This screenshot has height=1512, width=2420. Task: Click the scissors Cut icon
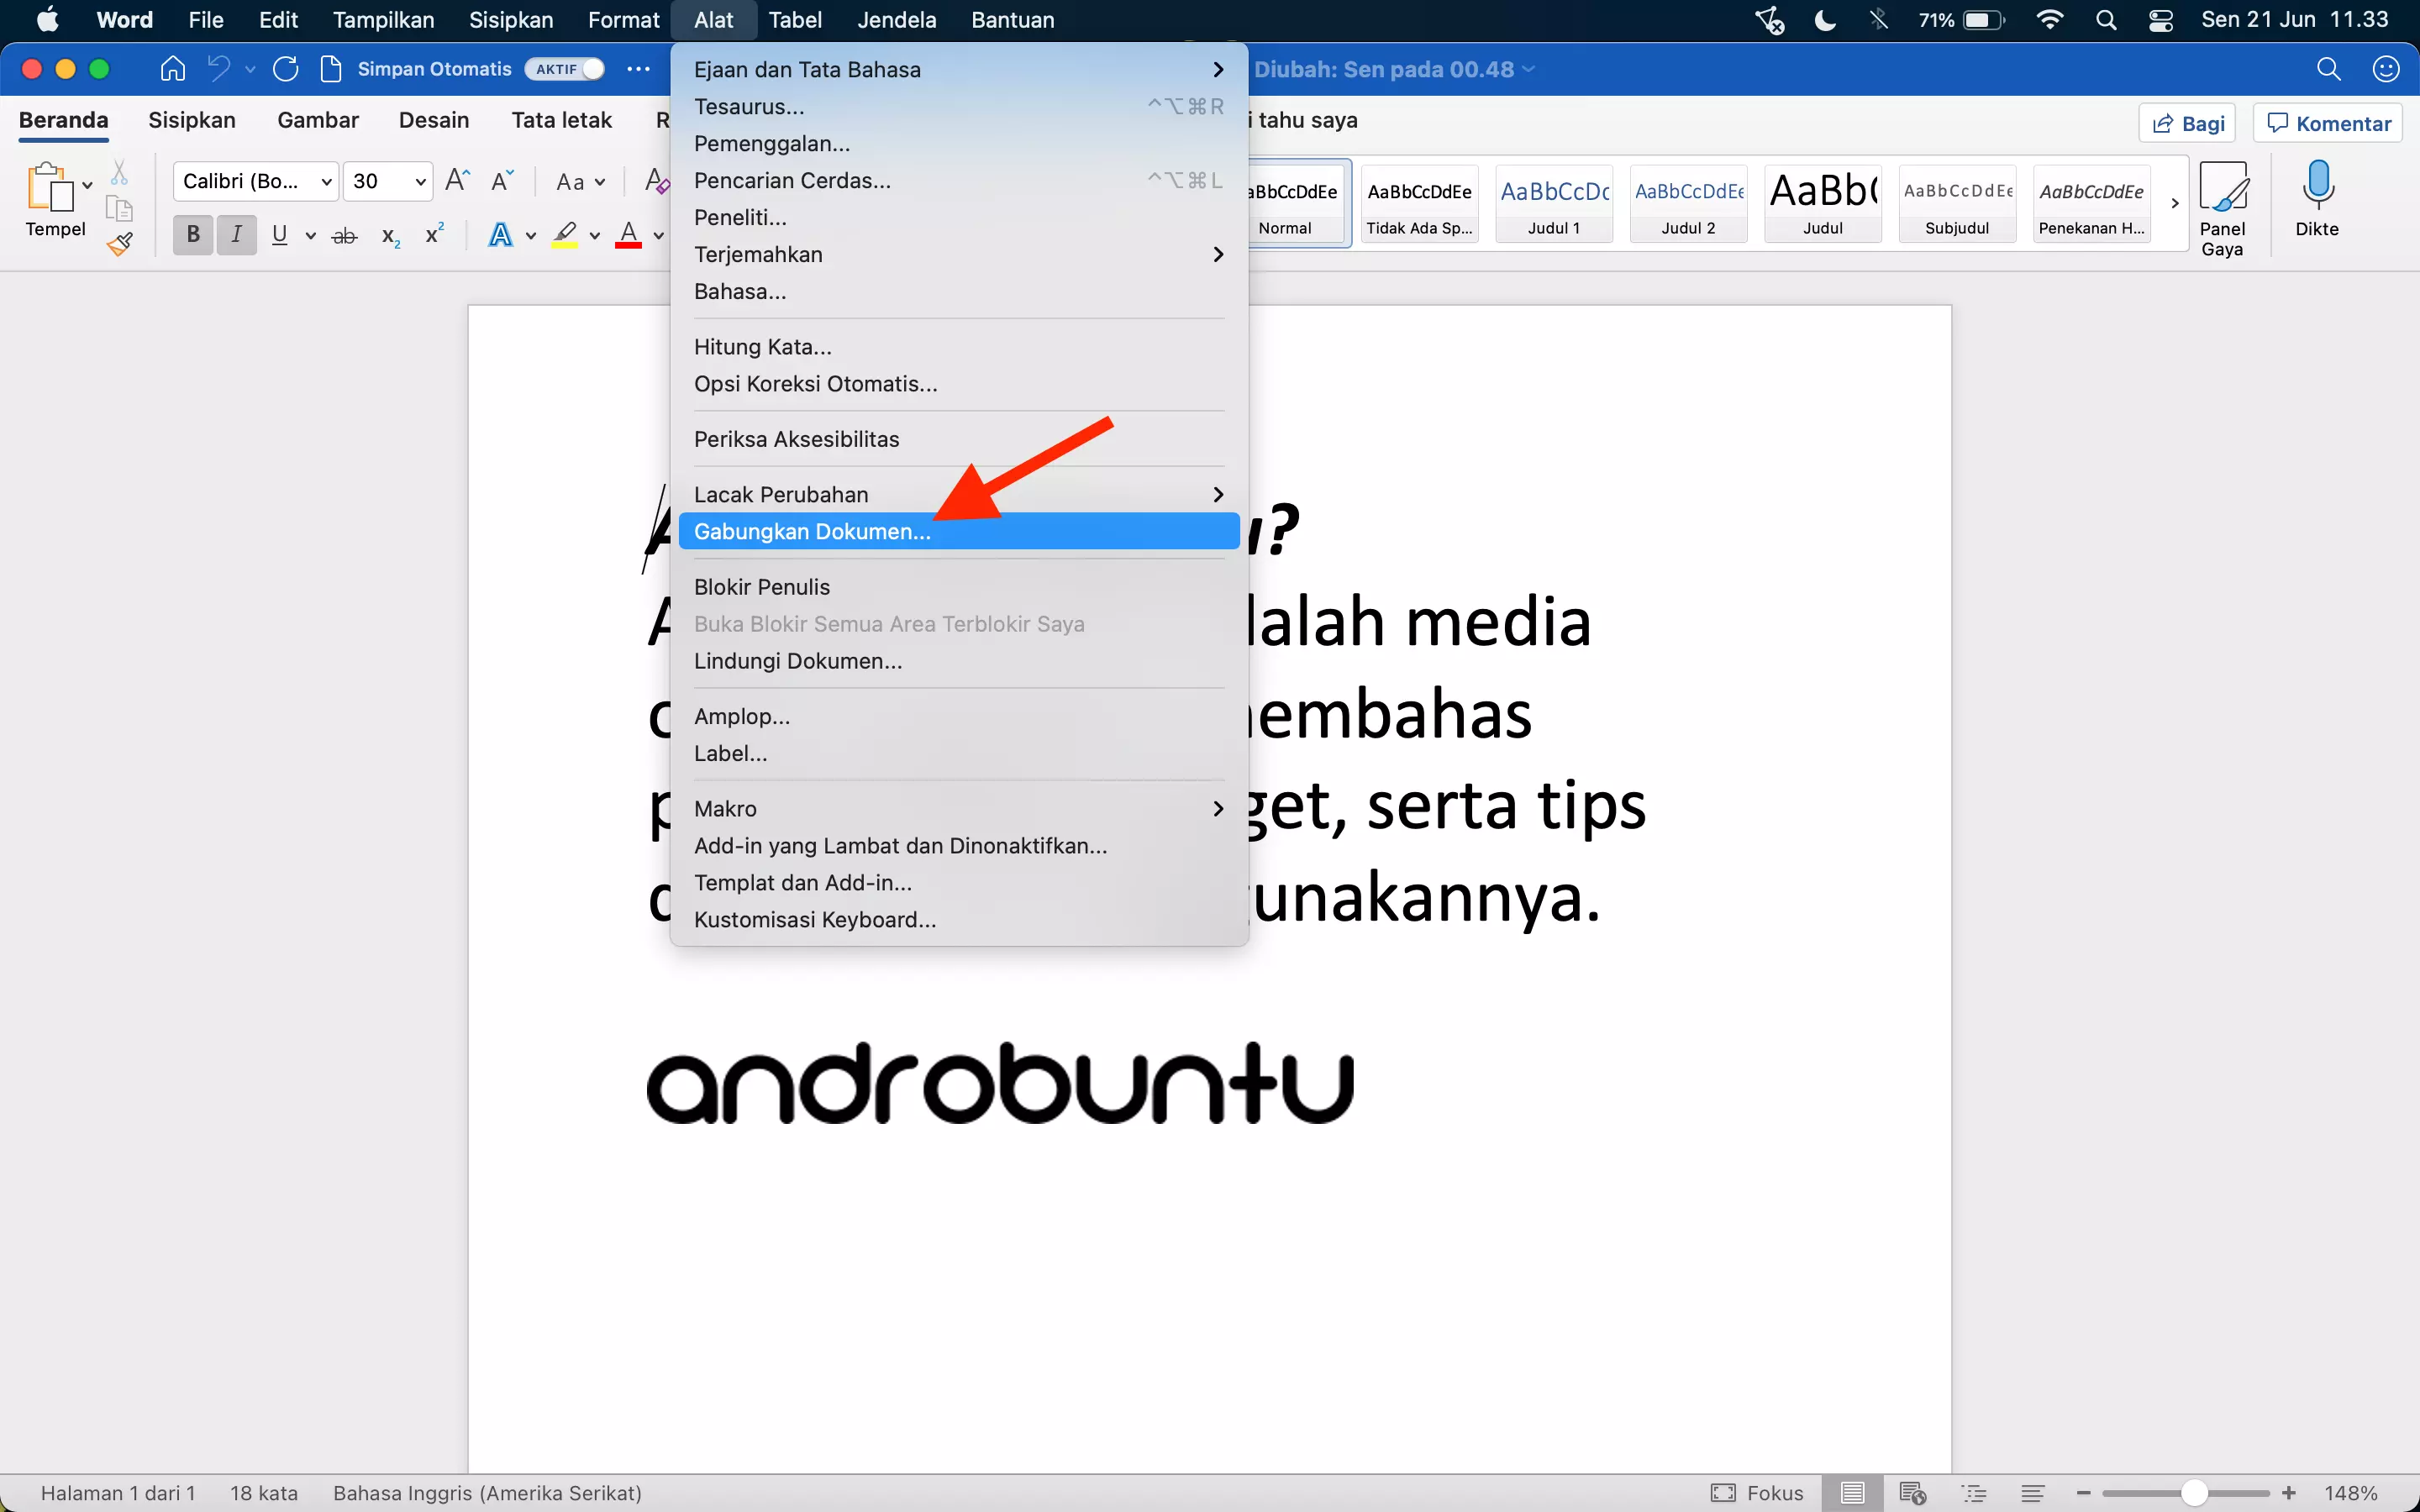[x=119, y=173]
